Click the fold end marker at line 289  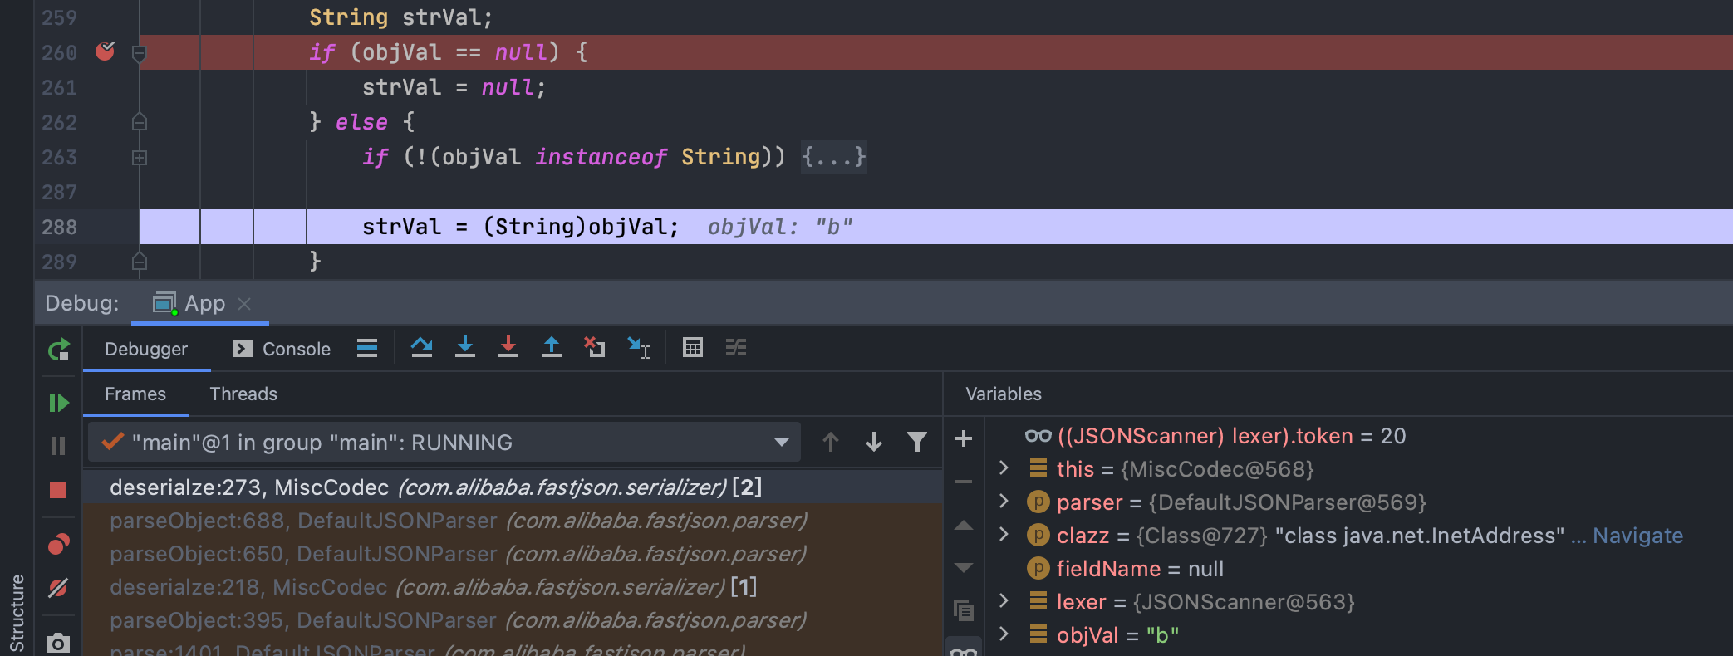[140, 262]
